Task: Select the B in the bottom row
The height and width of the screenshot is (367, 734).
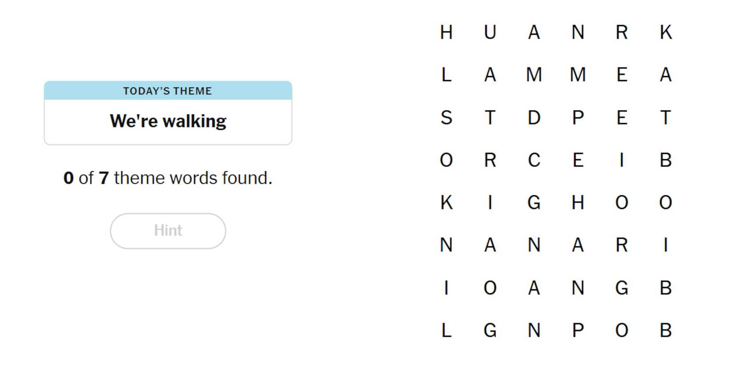Action: 665,331
